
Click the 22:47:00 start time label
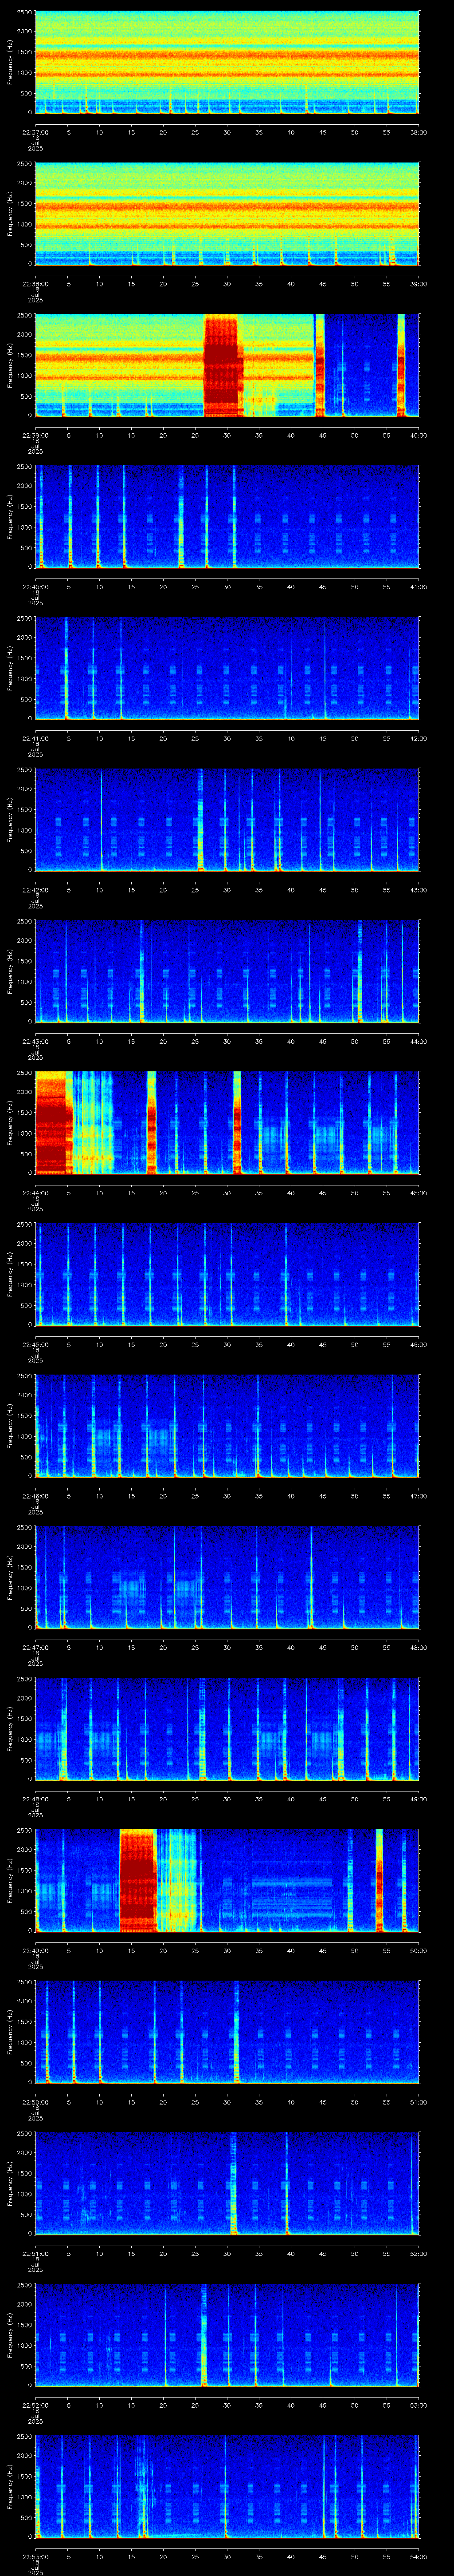tap(35, 1647)
